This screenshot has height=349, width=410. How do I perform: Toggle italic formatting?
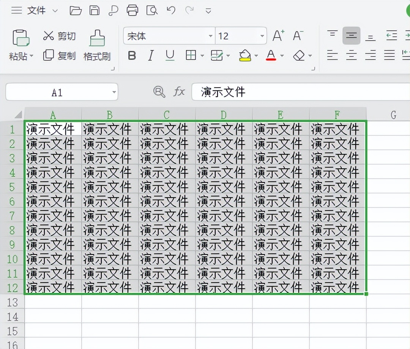151,55
